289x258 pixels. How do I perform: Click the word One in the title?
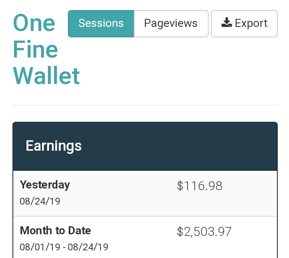tap(34, 23)
